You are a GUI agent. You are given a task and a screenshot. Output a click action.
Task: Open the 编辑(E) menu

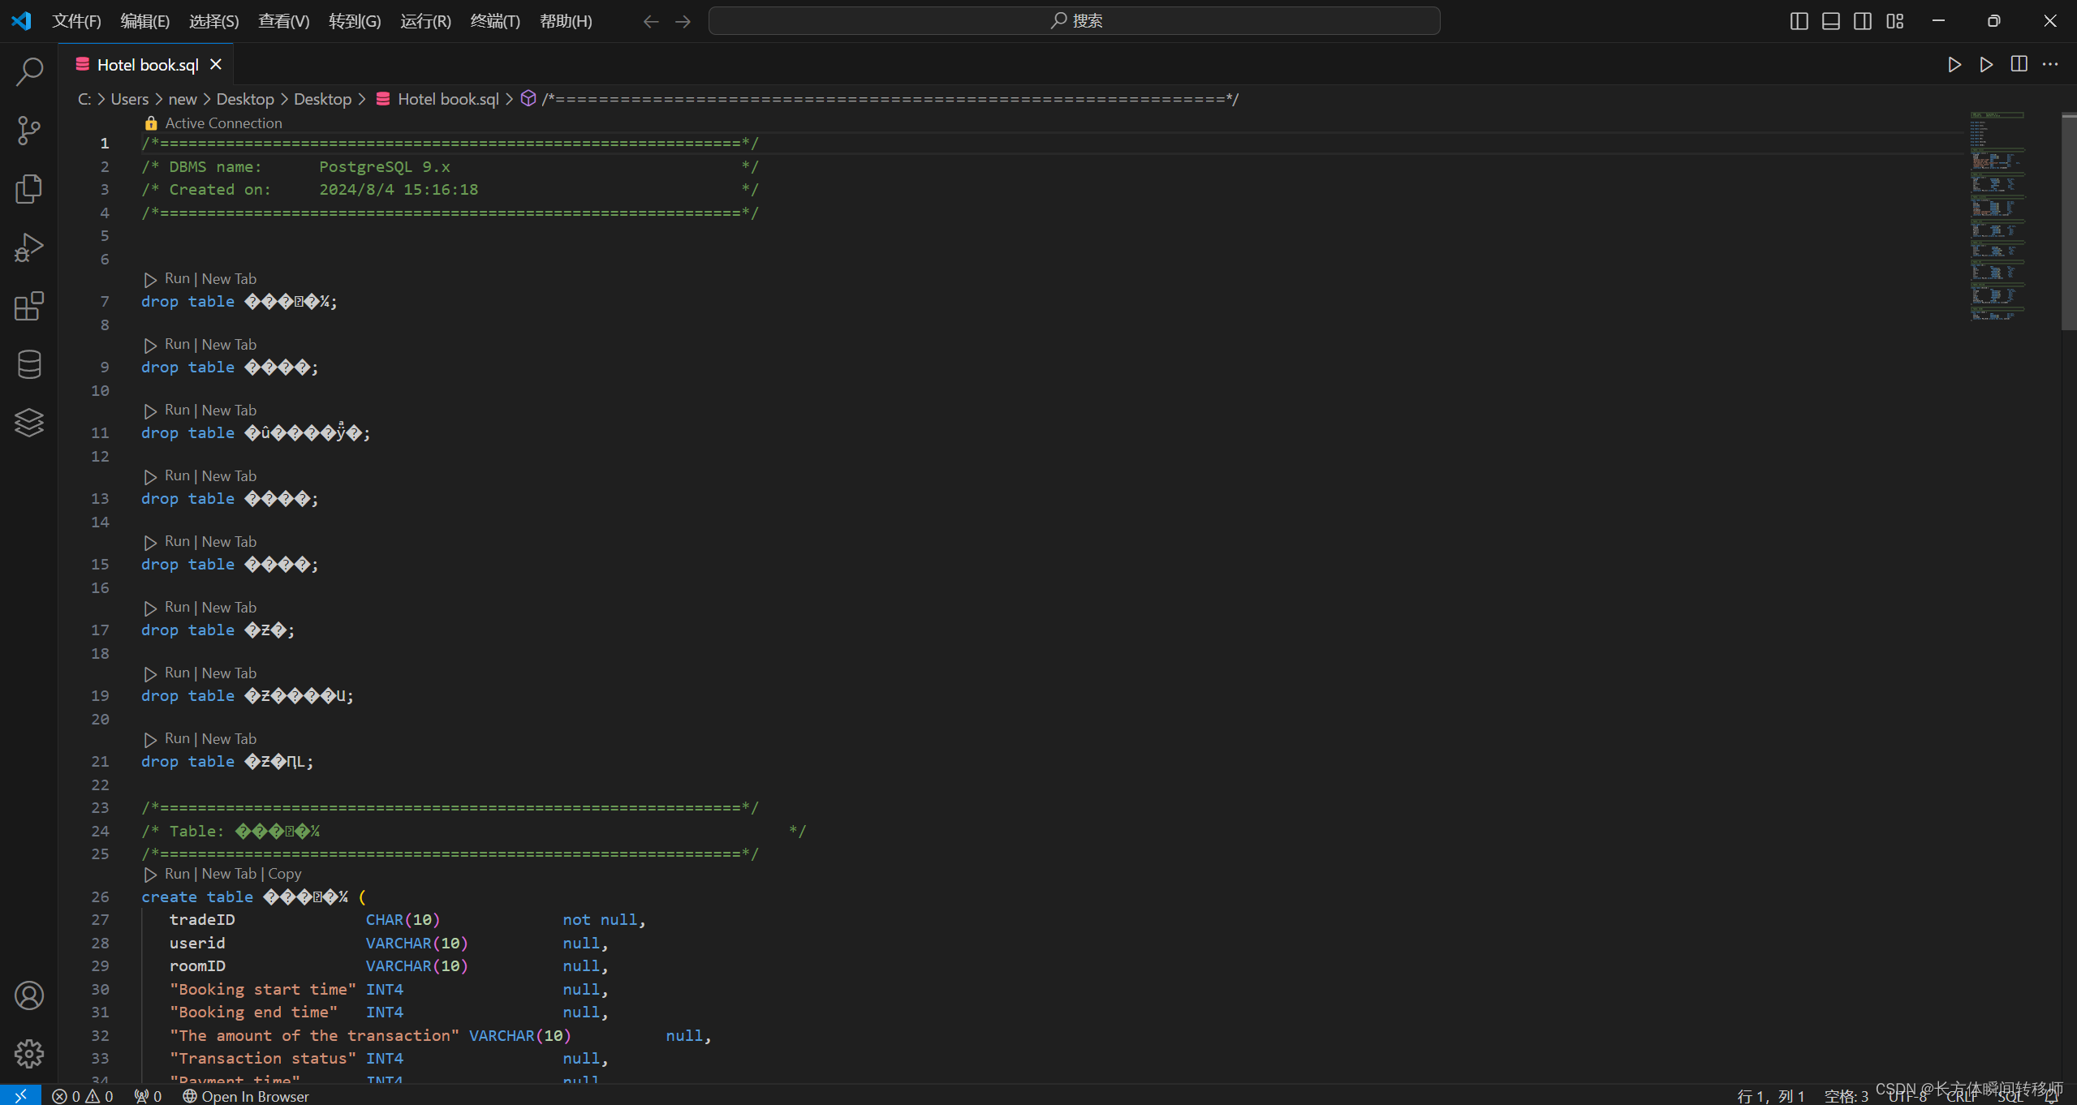(x=145, y=21)
